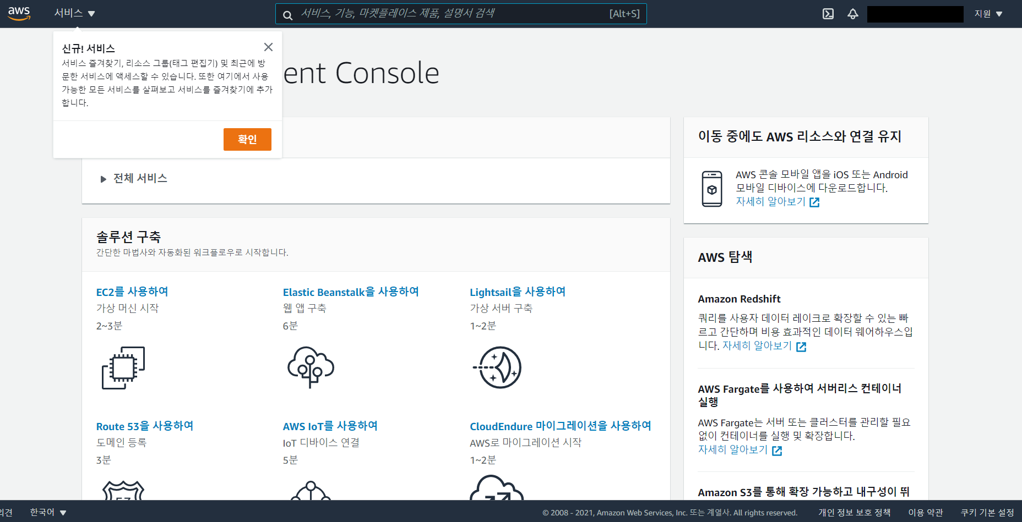This screenshot has height=522, width=1022.
Task: Click the 솔루션 구축 heading
Action: (128, 237)
